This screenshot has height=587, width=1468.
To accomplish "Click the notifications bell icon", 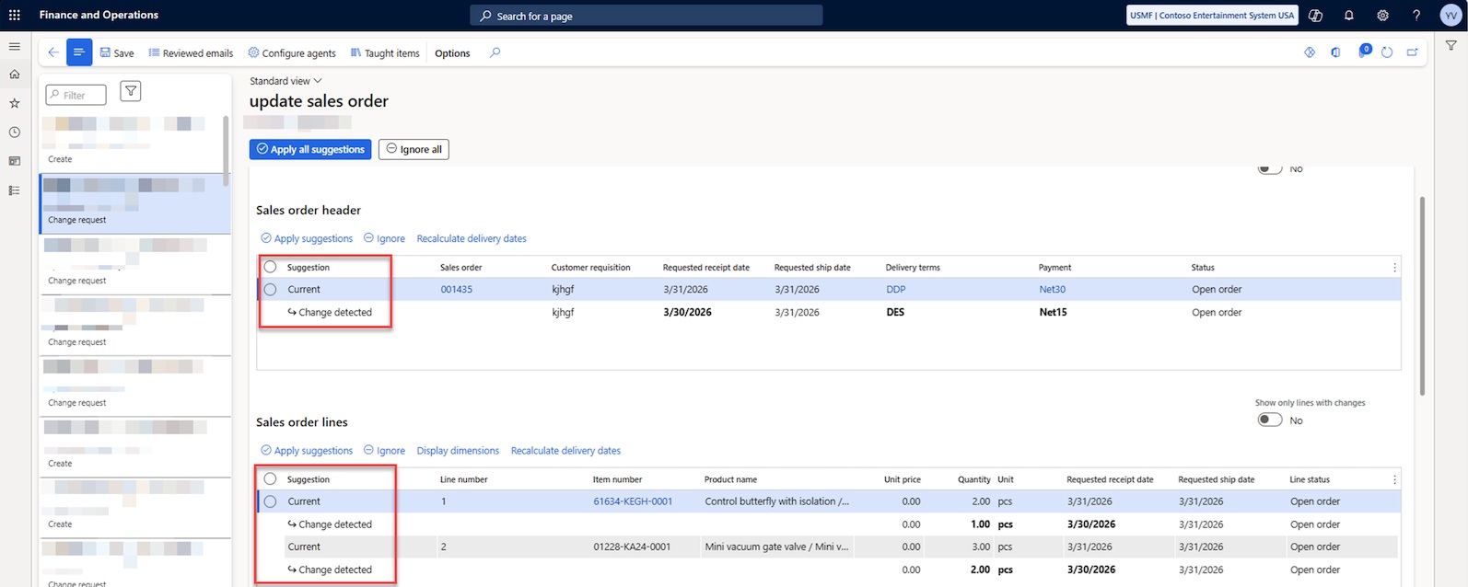I will click(x=1348, y=16).
